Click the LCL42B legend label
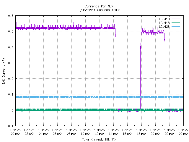This screenshot has width=189, height=142. pyautogui.click(x=164, y=27)
